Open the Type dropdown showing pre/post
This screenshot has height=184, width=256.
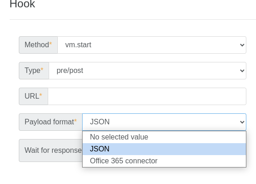pos(147,71)
